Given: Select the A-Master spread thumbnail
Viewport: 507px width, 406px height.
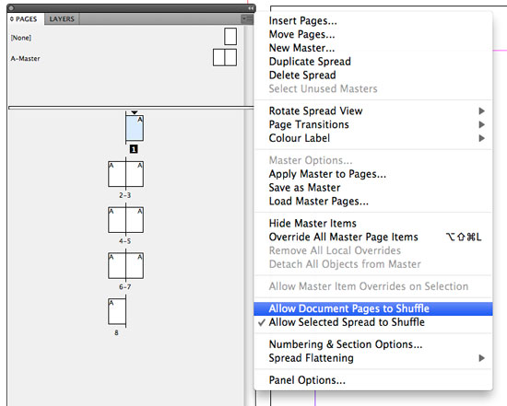Looking at the screenshot, I should (225, 57).
